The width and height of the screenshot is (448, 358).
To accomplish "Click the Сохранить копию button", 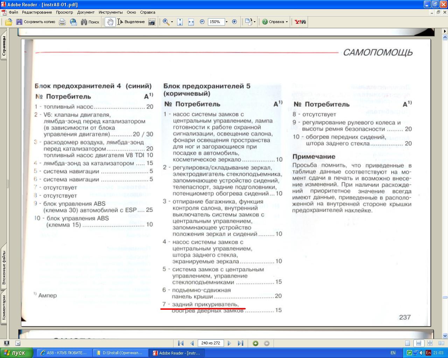I will (35, 22).
